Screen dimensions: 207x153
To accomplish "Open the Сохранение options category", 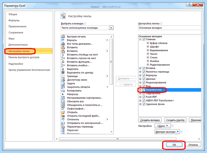I will (x=16, y=32).
